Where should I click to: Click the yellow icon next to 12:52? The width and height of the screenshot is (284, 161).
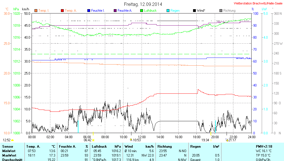[x=13, y=140]
